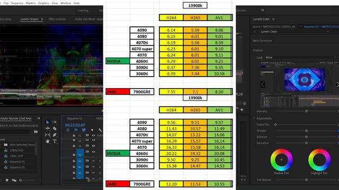Select the Razor tool
339x190 pixels.
coord(55,129)
